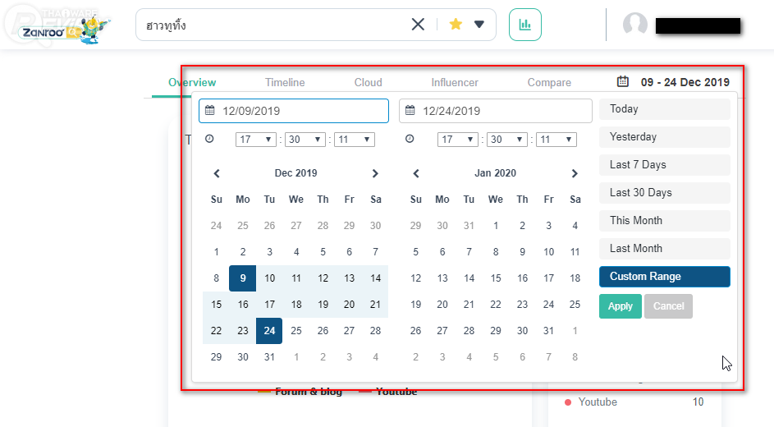Cancel the date range picker
Viewport: 774px width, 427px height.
click(x=668, y=306)
